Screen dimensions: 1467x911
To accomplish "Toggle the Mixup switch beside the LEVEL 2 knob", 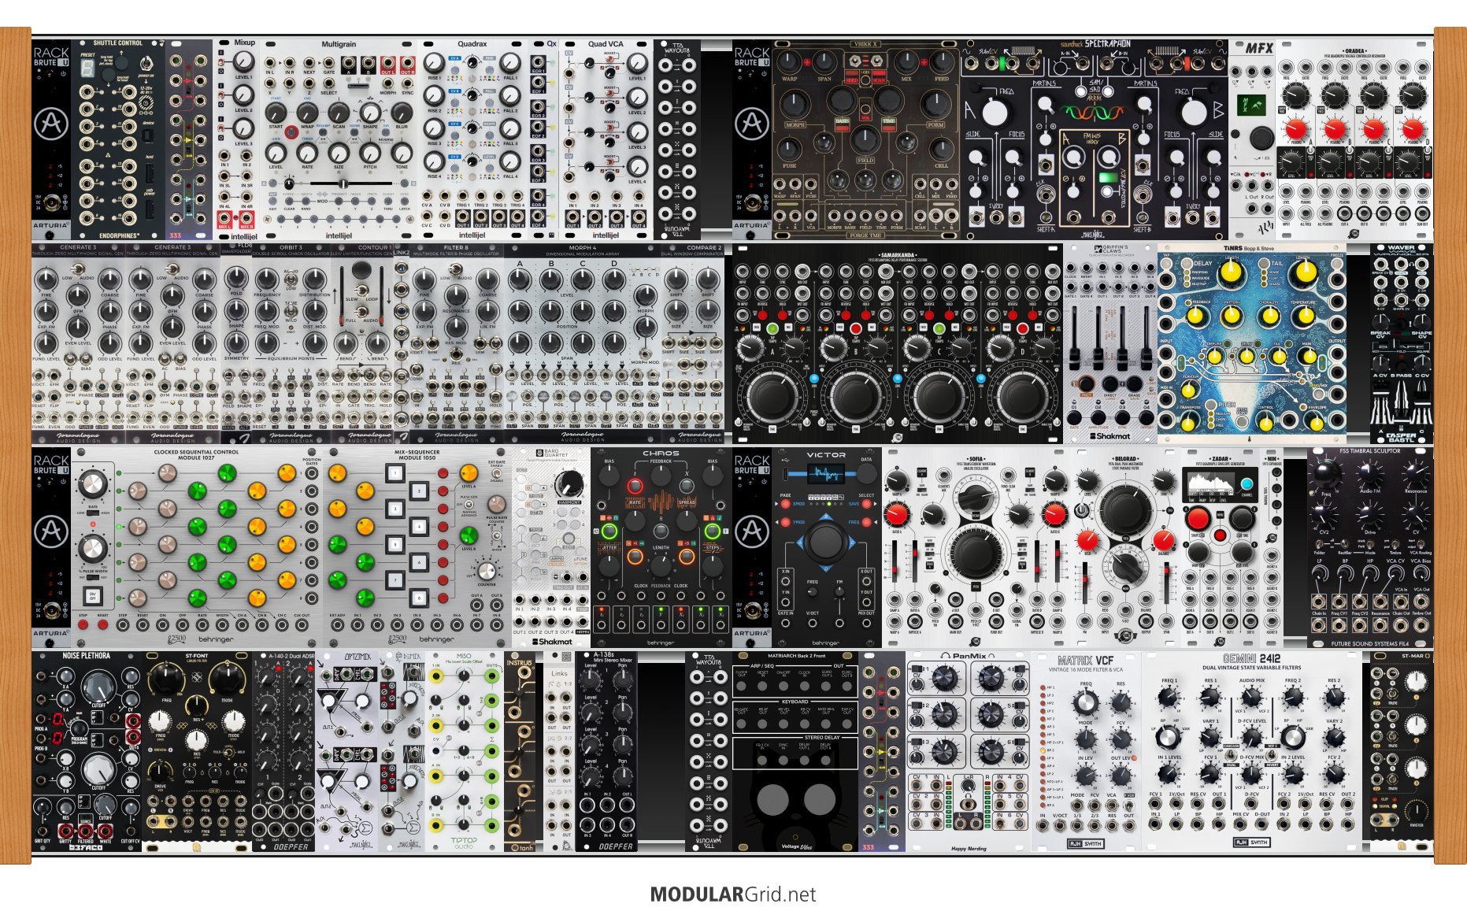I will tap(222, 95).
